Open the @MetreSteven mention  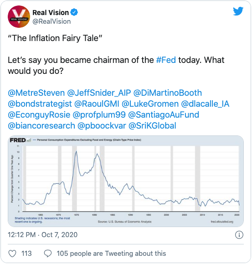click(36, 93)
